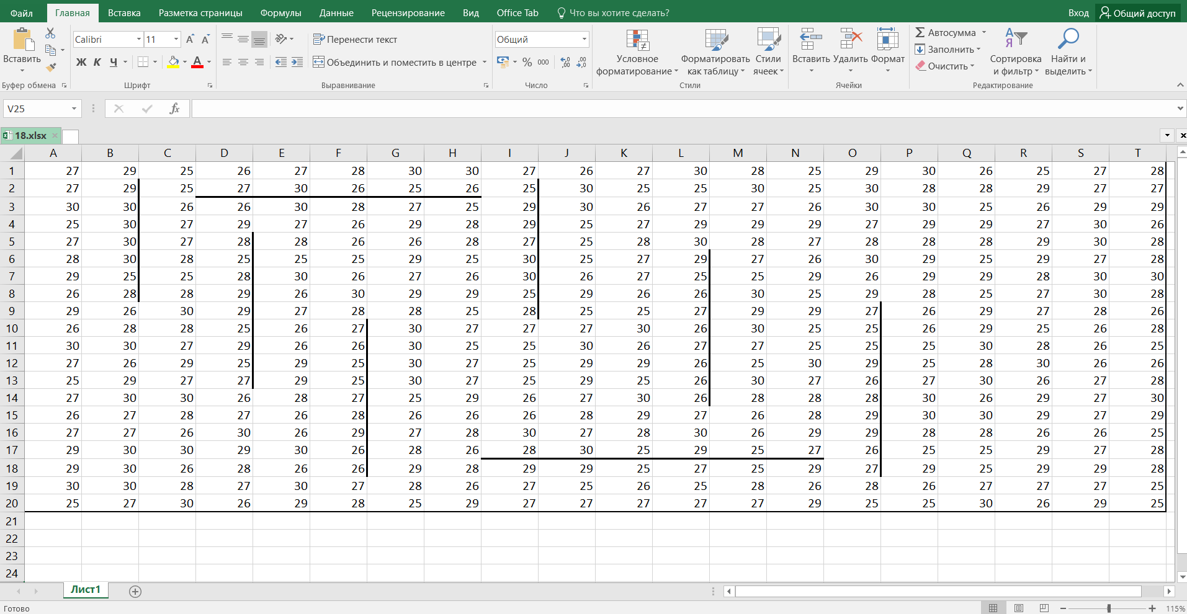Select the Лист1 sheet tab

(x=86, y=590)
